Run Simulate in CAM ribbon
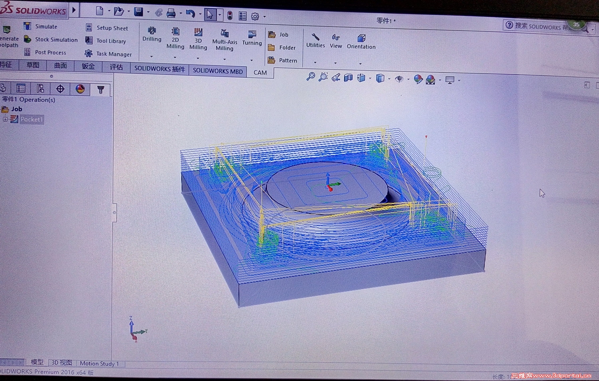 (40, 26)
